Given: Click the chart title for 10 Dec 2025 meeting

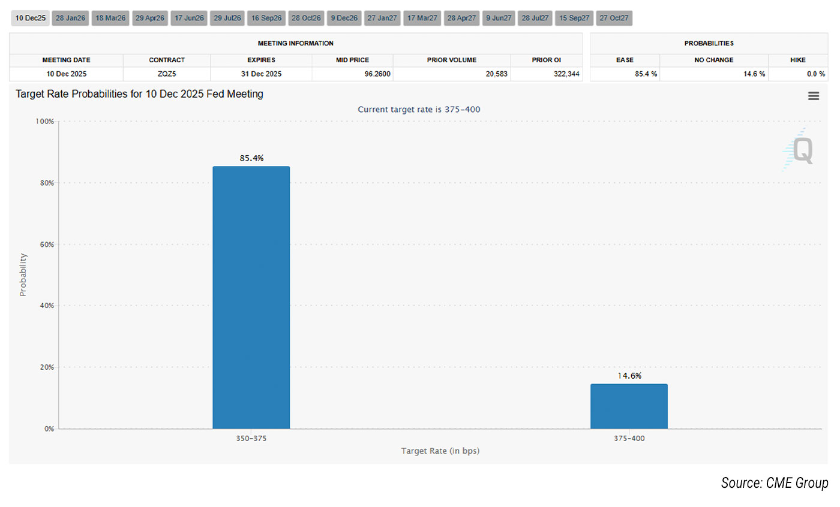Looking at the screenshot, I should tap(139, 94).
